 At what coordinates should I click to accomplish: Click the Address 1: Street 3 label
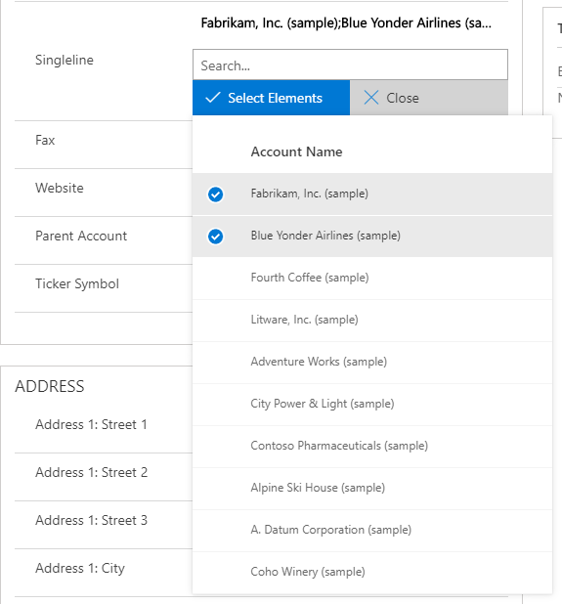click(x=91, y=520)
